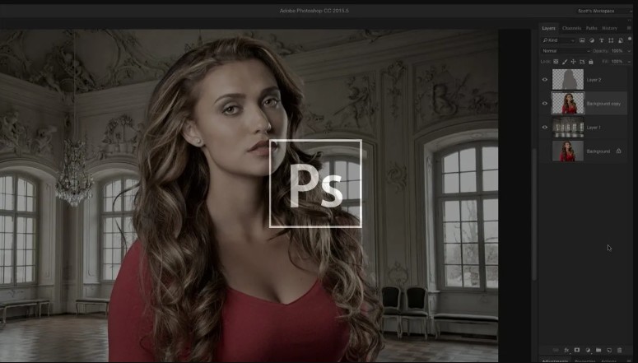Open the Kind filter dropdown
638x363 pixels.
[558, 40]
